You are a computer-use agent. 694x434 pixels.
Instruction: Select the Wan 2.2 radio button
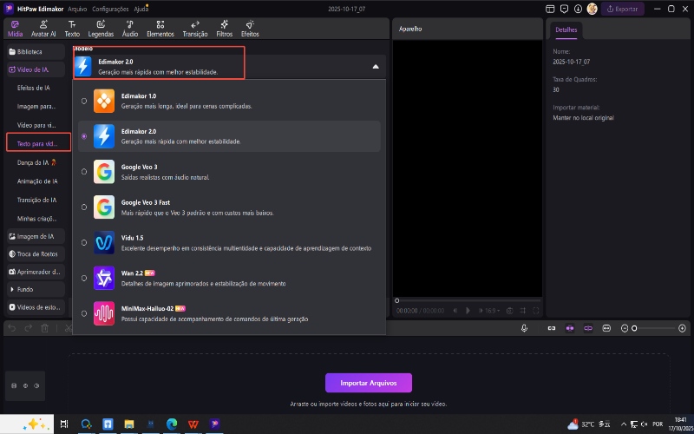point(84,278)
